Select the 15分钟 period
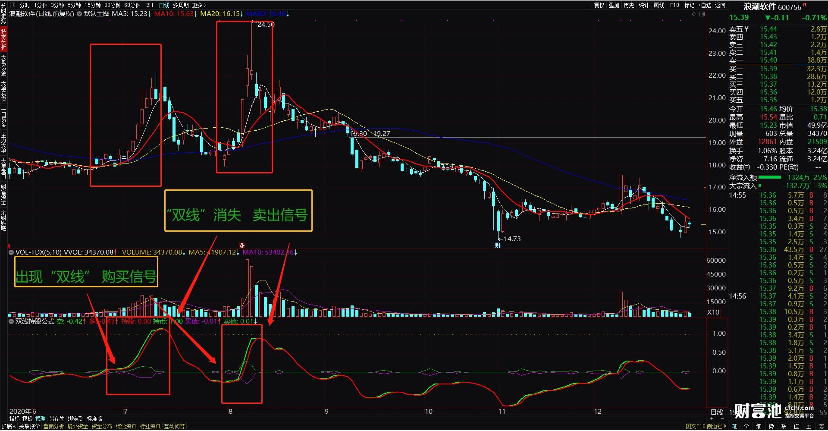The height and width of the screenshot is (431, 828). (x=92, y=5)
